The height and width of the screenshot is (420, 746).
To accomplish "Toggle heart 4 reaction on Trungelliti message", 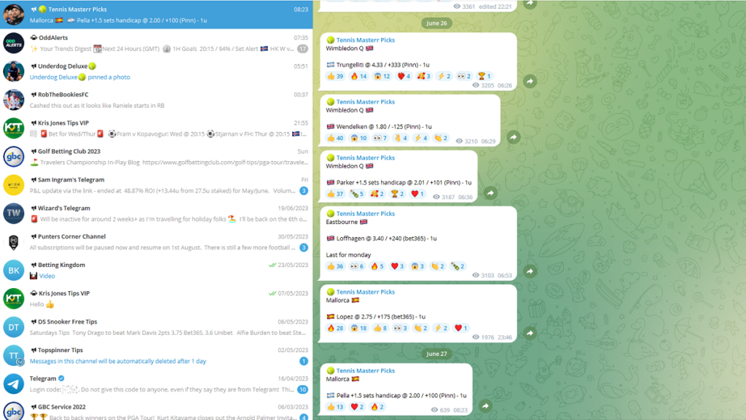I will point(404,76).
